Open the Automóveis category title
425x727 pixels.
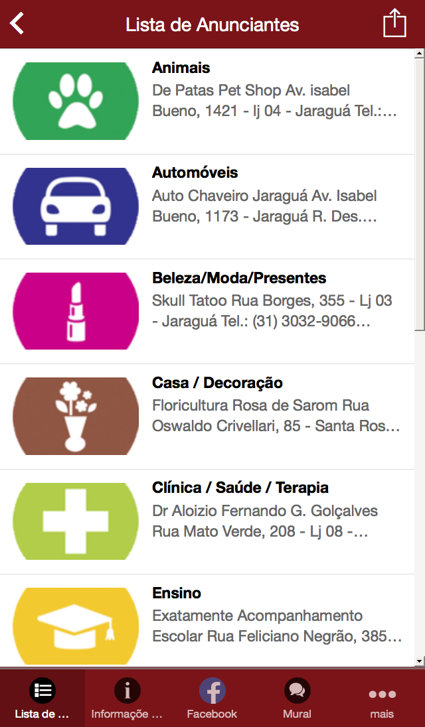(x=195, y=172)
